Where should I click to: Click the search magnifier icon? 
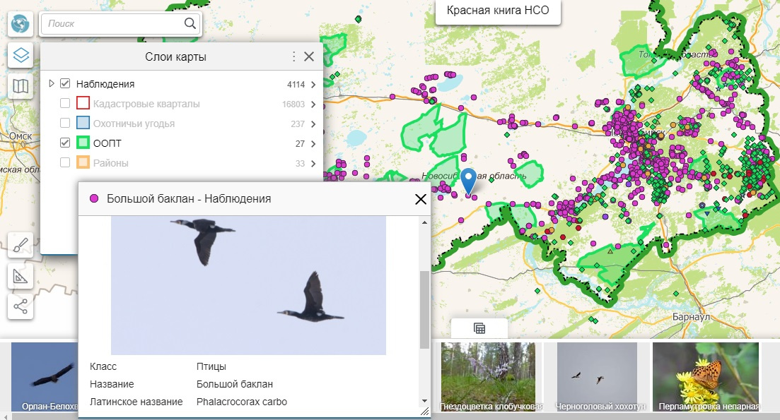tap(190, 24)
